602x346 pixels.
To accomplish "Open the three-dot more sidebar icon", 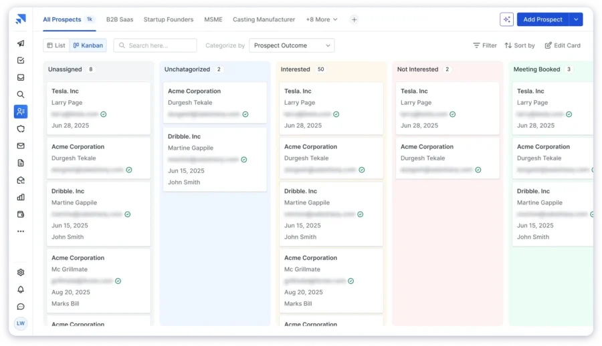I will (x=21, y=231).
